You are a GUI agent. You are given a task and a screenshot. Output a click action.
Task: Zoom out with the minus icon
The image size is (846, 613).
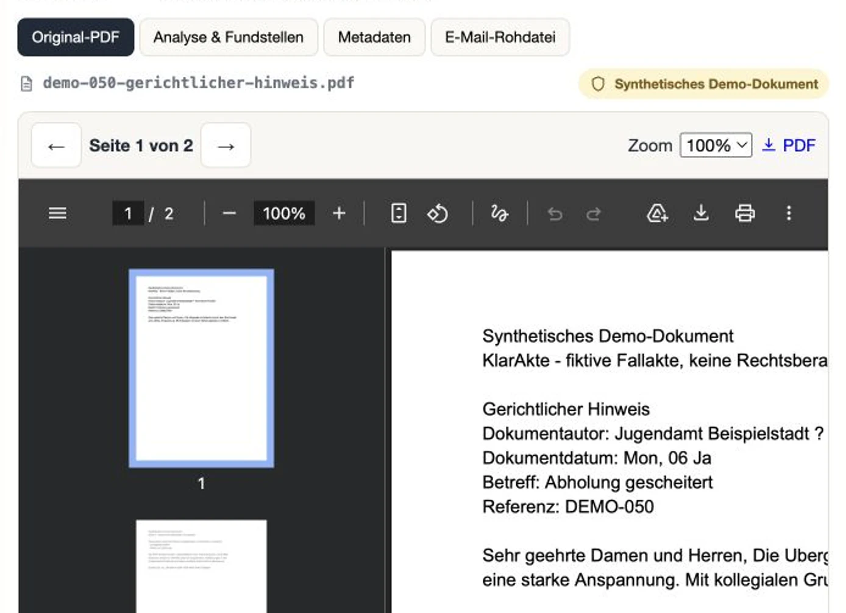(229, 213)
